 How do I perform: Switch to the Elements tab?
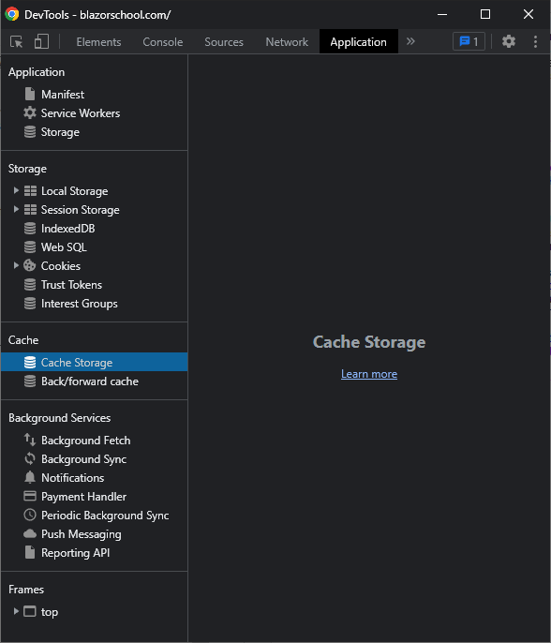[x=98, y=42]
